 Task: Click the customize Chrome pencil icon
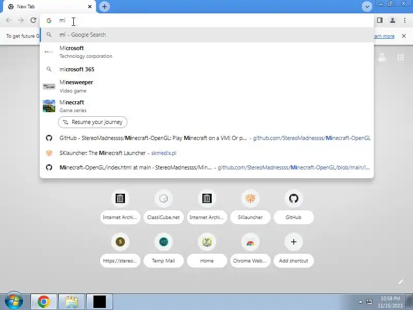(401, 282)
